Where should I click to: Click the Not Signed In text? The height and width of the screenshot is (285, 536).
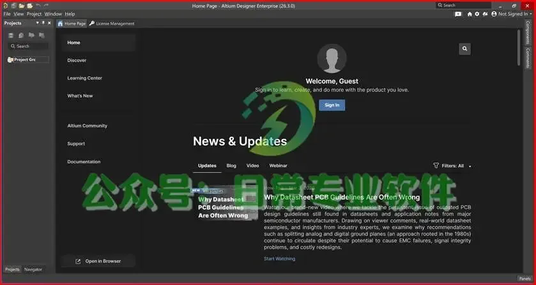coord(513,14)
